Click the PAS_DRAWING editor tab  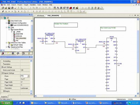point(53,16)
